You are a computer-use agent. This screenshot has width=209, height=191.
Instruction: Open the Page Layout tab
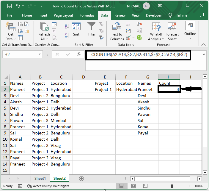(63, 15)
